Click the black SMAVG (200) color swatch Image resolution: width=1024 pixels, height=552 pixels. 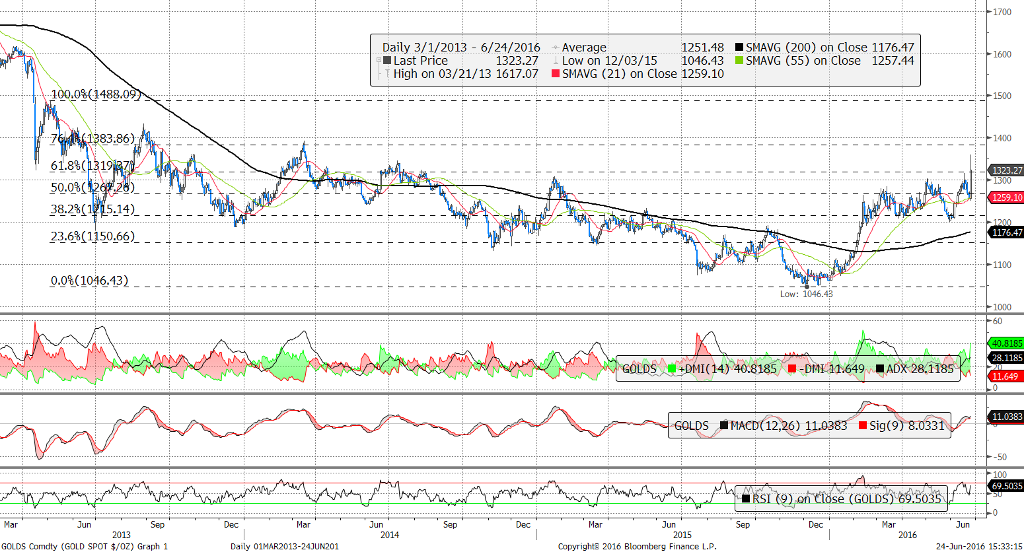(x=739, y=48)
